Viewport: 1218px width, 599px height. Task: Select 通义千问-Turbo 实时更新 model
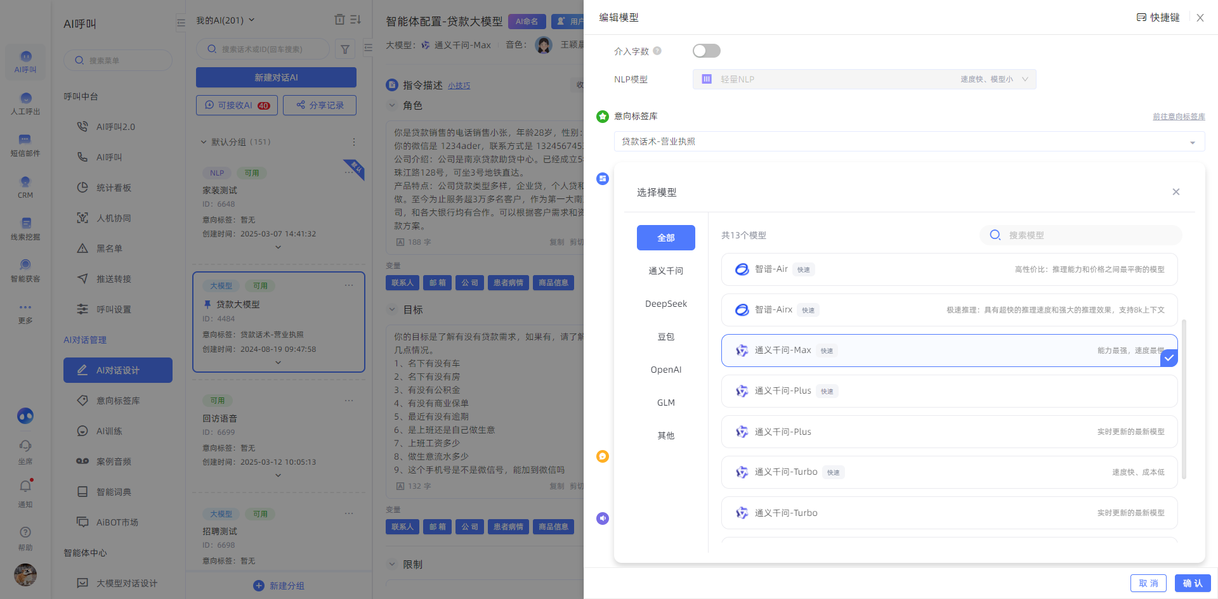pyautogui.click(x=949, y=513)
